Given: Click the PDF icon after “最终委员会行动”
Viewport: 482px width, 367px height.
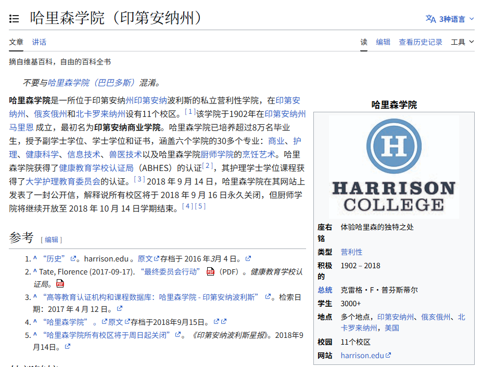Looking at the screenshot, I should tap(210, 271).
